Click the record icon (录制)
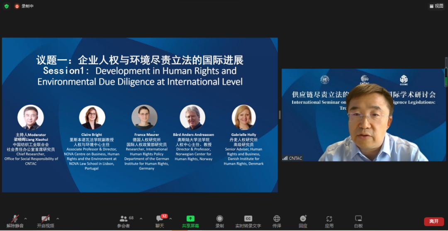Screen dimensions: 448x231 (x=219, y=221)
